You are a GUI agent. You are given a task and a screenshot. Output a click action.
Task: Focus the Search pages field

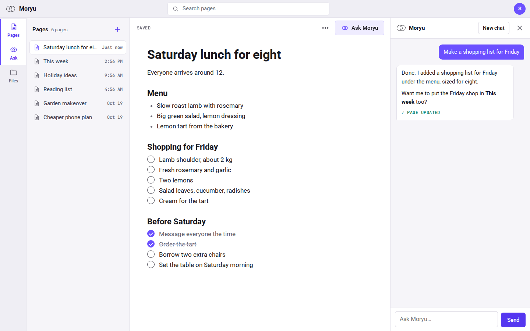pos(248,9)
